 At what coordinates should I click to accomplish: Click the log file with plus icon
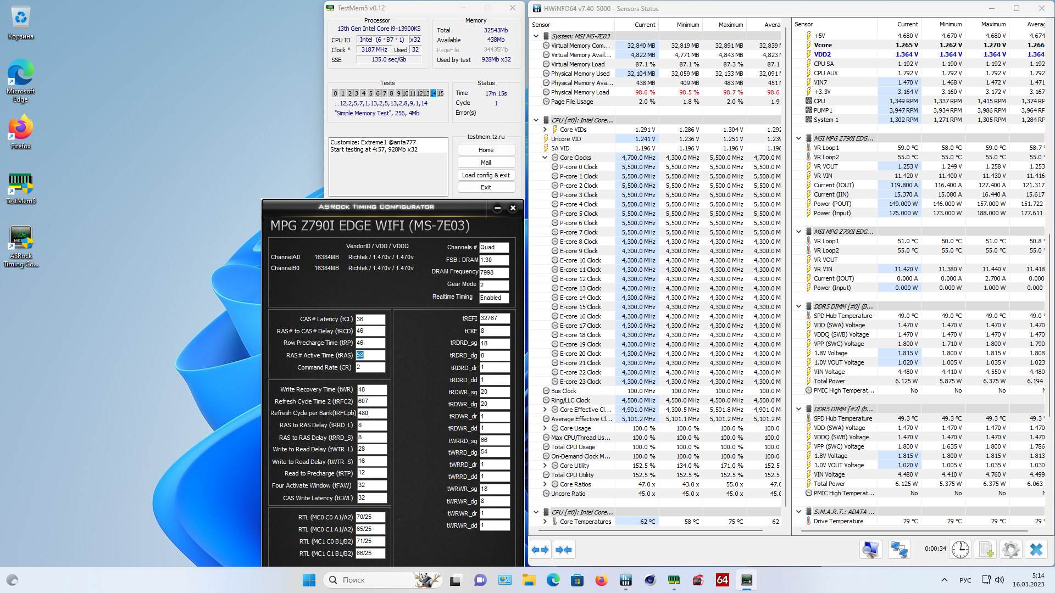(x=986, y=549)
